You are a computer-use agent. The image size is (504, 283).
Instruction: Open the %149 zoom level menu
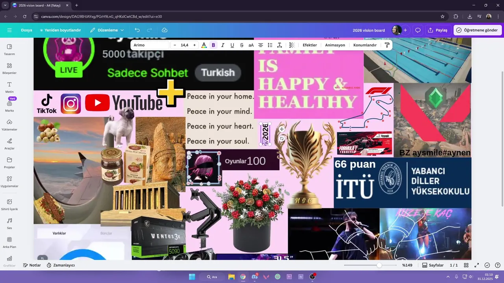click(x=407, y=265)
